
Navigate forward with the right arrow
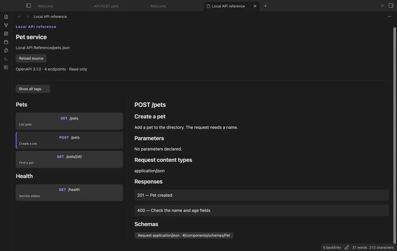(27, 17)
